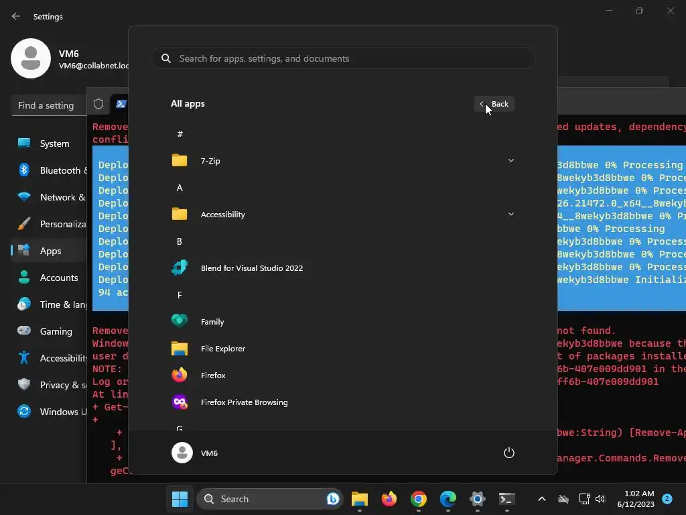Open File Explorer from the taskbar
This screenshot has height=515, width=686.
(360, 499)
